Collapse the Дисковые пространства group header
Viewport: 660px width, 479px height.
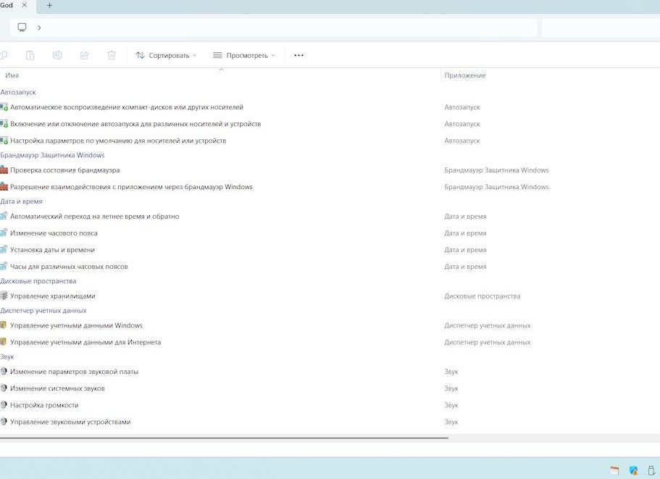(x=38, y=280)
